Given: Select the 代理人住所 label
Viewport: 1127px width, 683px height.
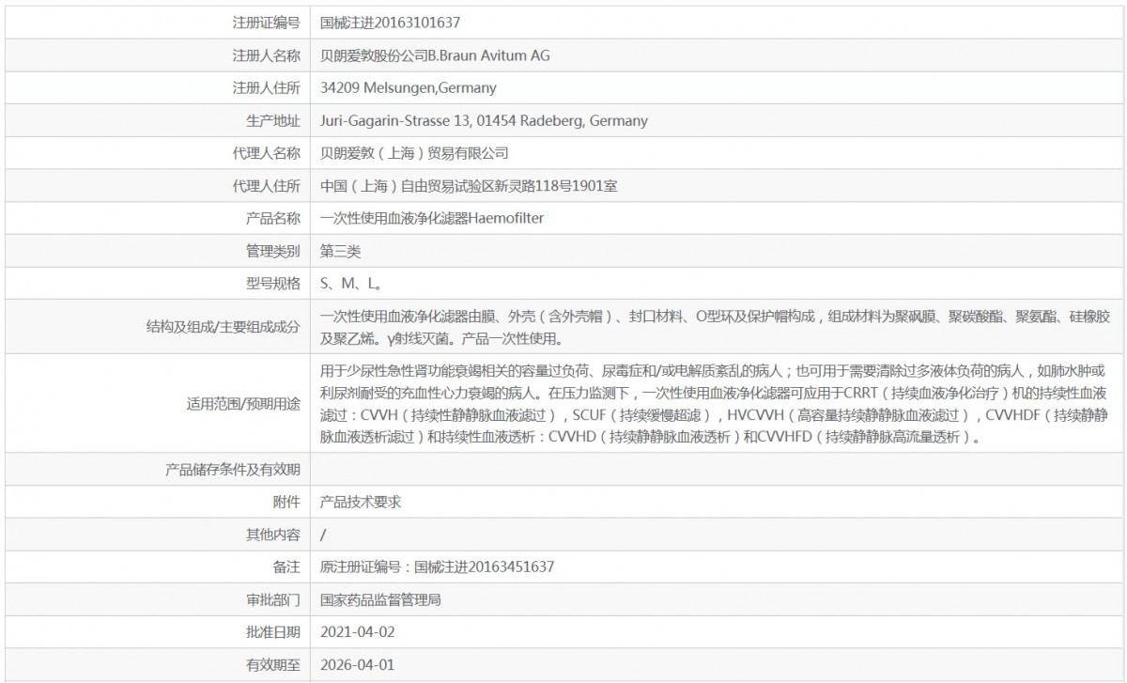Looking at the screenshot, I should [x=266, y=186].
